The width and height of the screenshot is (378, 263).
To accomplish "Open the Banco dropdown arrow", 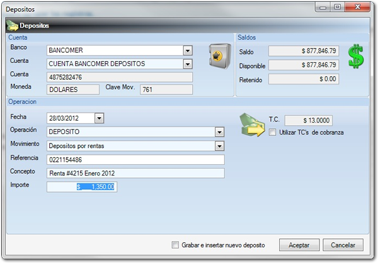I will tap(188, 50).
